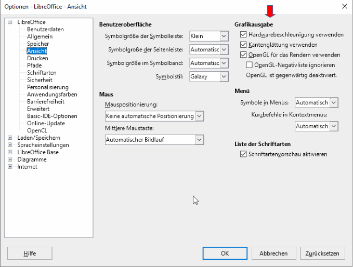This screenshot has width=353, height=267.
Task: Click the Hilfe button
Action: coord(30,253)
